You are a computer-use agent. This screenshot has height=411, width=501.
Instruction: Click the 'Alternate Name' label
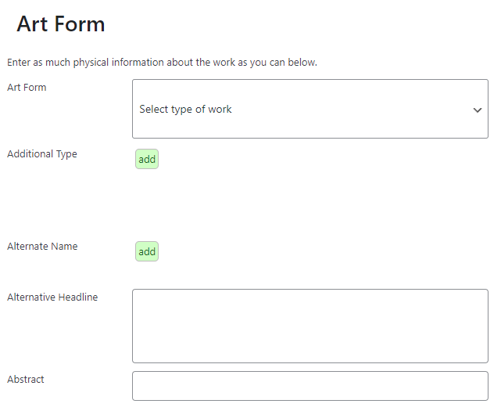[42, 247]
